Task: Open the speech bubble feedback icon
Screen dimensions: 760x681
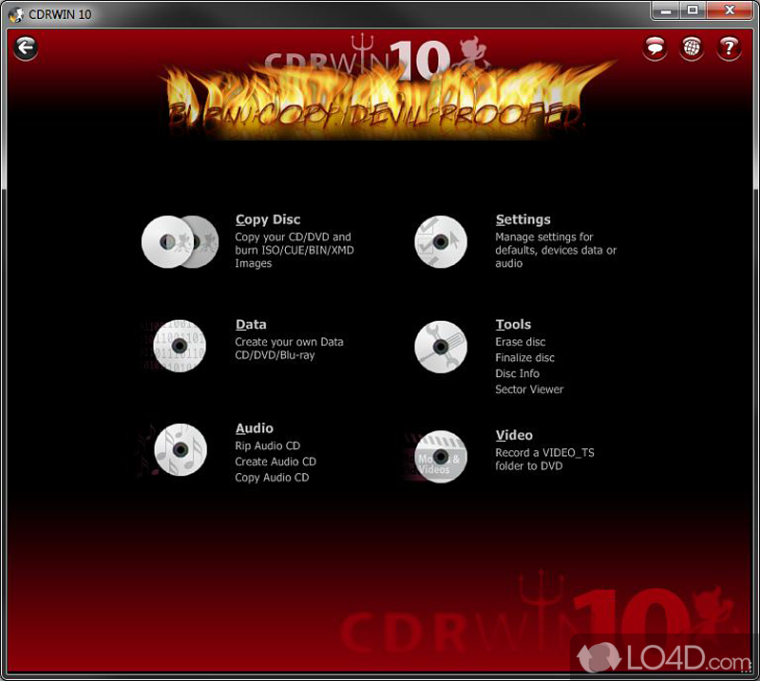Action: [x=655, y=48]
